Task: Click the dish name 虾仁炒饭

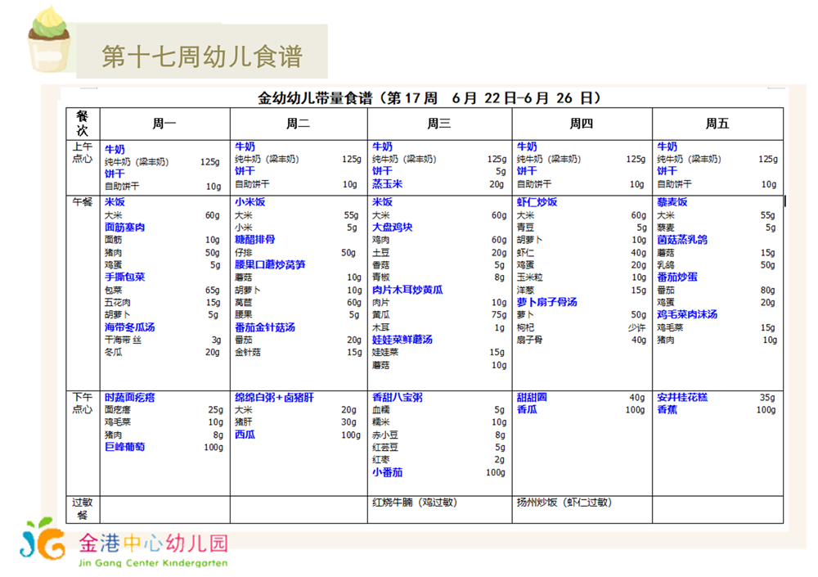Action: click(x=537, y=202)
